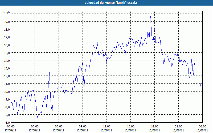This screenshot has width=213, height=133.
Task: Click the 18,0 y-axis value
Action: coord(7,30)
